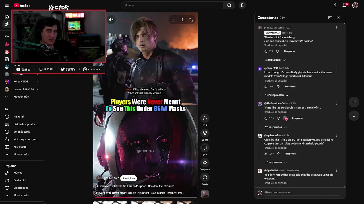Open the account avatar menu
364x204 pixels.
(x=355, y=5)
